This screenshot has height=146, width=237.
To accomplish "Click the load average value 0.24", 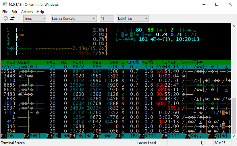I will pyautogui.click(x=162, y=35).
